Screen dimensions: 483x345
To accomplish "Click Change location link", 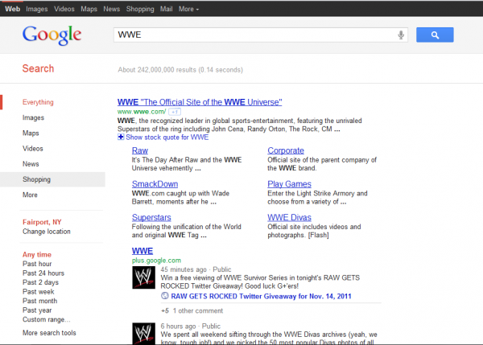I will 46,232.
